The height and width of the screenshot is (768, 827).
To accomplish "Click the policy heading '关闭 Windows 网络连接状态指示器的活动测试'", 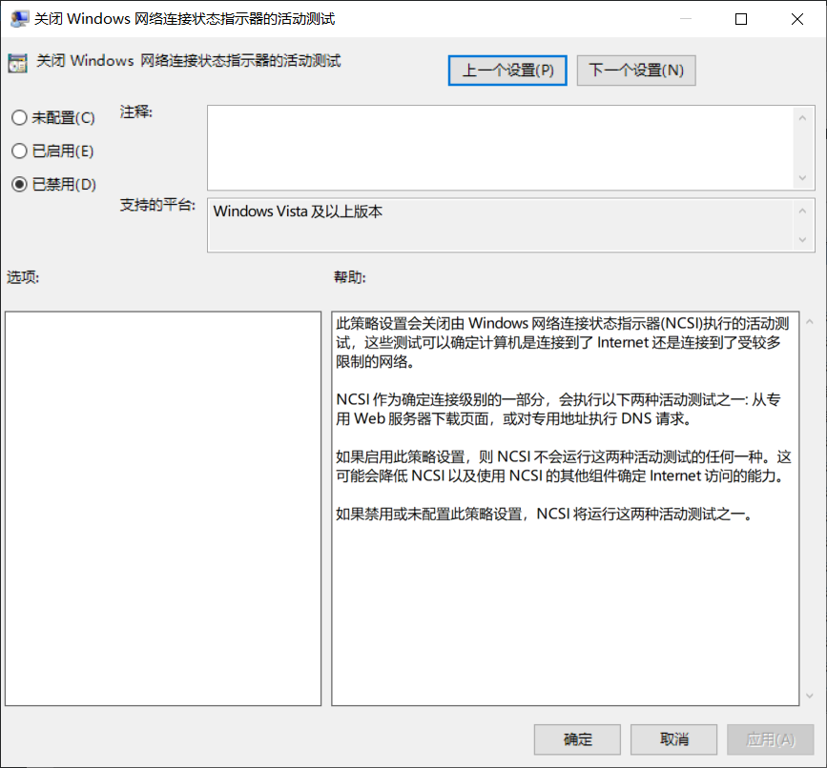I will (188, 61).
